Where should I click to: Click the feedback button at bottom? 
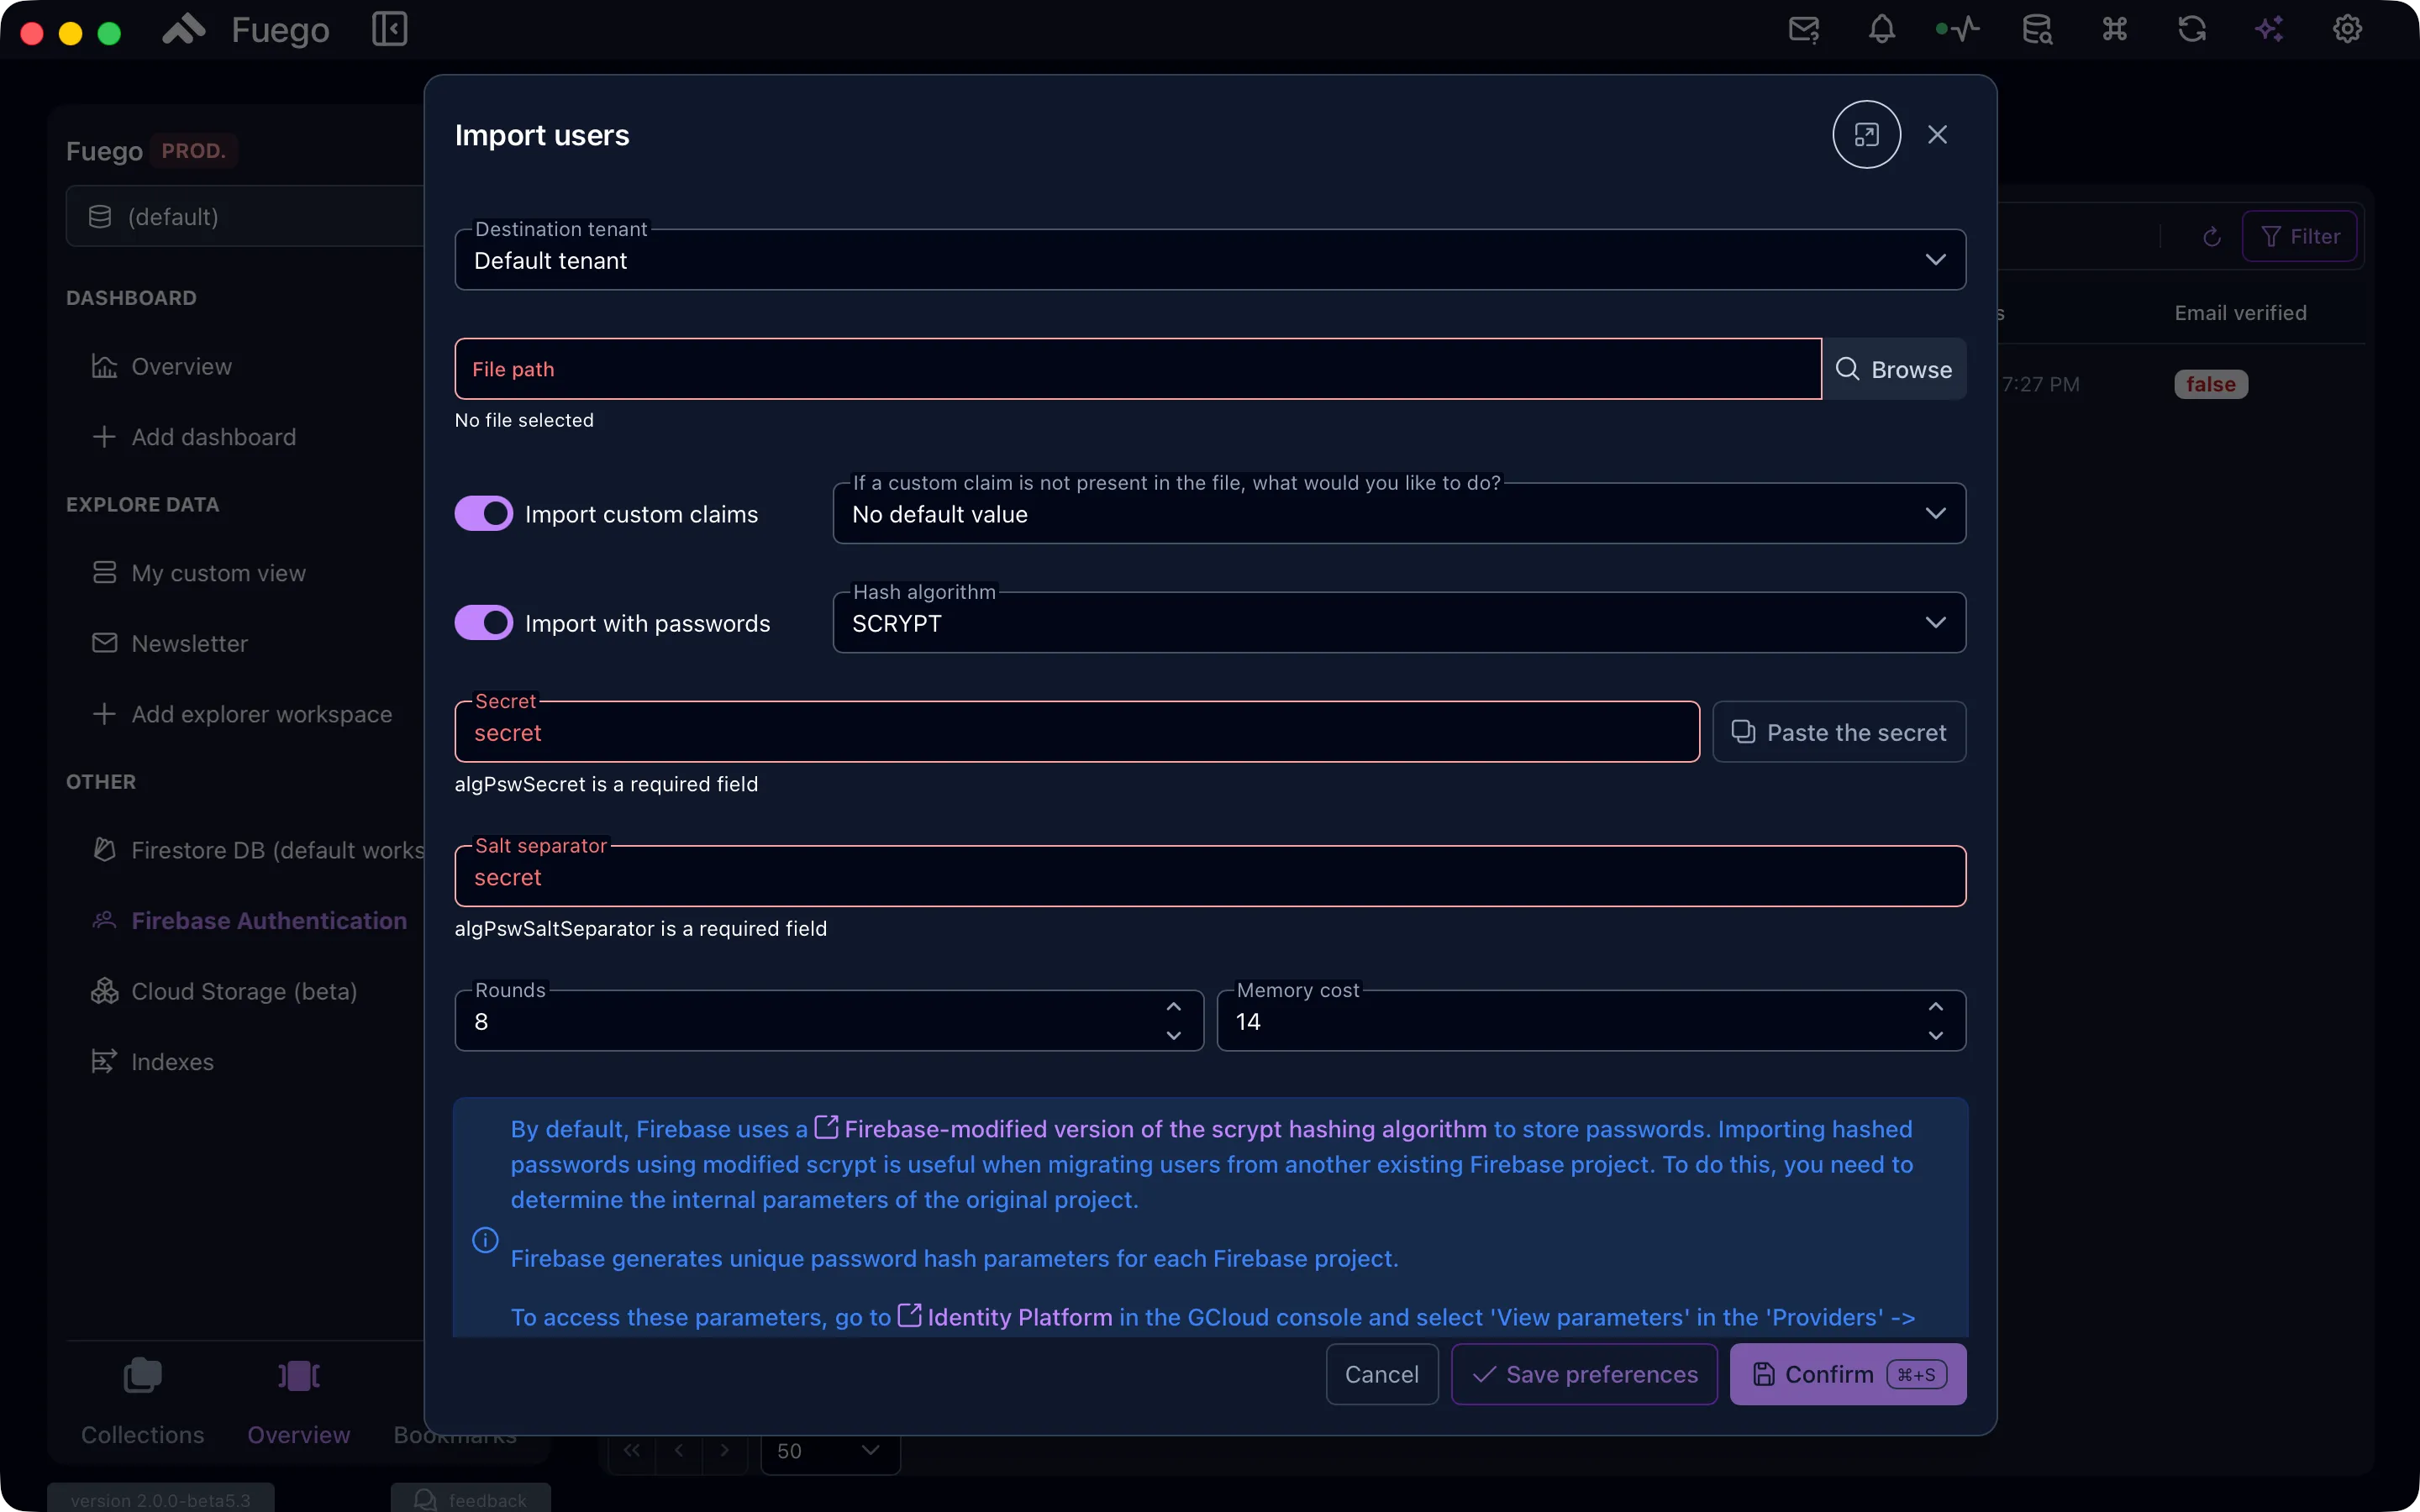click(470, 1499)
